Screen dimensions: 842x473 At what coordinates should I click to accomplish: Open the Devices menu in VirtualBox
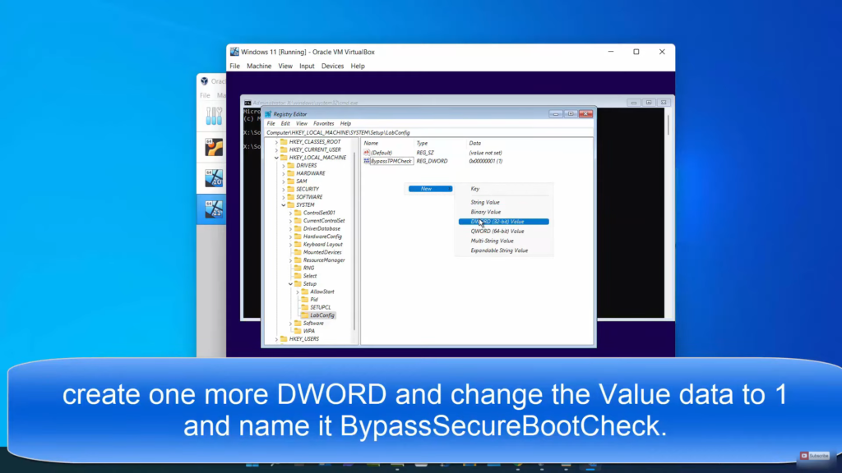(x=332, y=66)
